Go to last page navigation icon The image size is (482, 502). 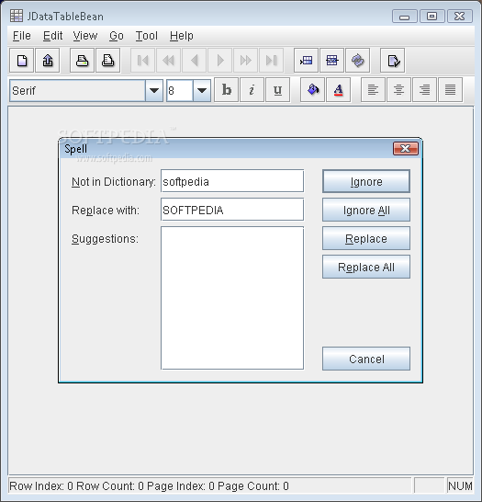click(272, 61)
